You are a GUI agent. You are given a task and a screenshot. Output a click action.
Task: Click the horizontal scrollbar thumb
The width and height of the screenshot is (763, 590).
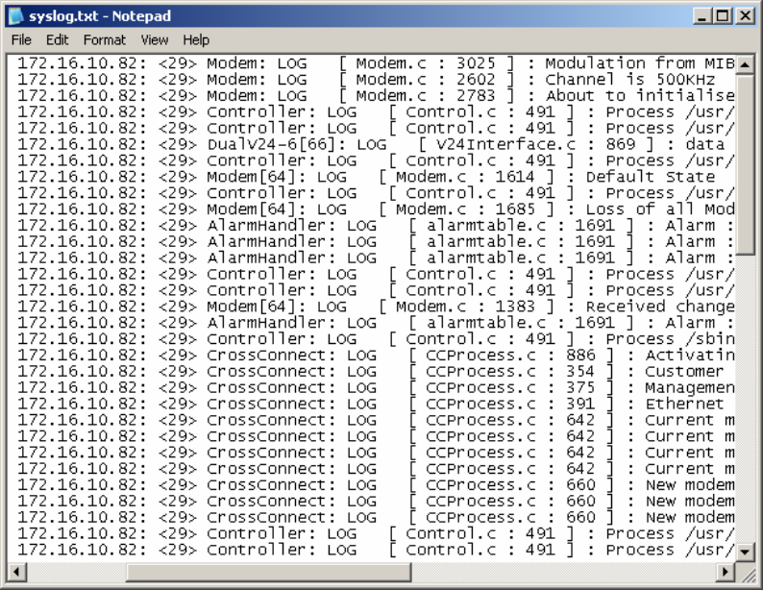269,572
